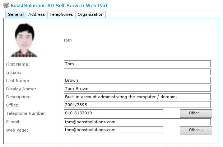
Task: Open Other button beside Web Page
Action: [196, 130]
